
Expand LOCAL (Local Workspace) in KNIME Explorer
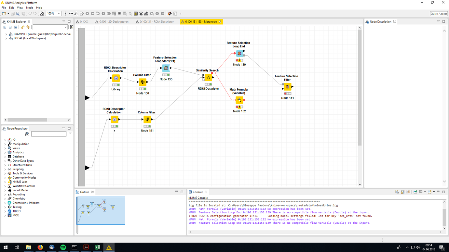(x=6, y=38)
